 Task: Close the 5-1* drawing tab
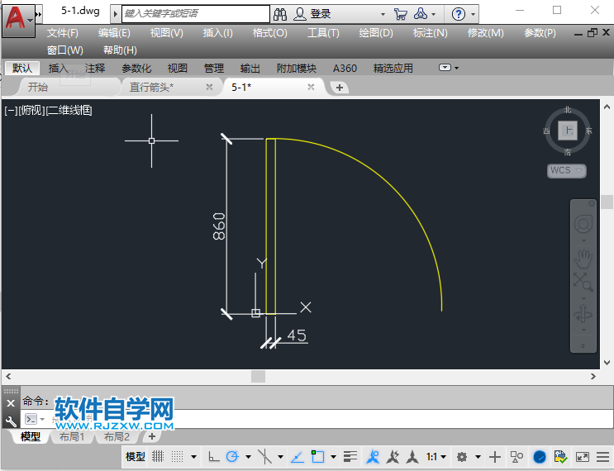coord(311,87)
